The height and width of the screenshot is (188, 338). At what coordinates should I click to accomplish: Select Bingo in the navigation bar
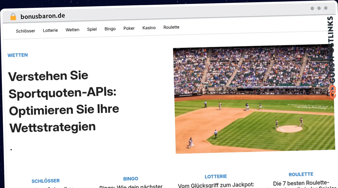110,29
